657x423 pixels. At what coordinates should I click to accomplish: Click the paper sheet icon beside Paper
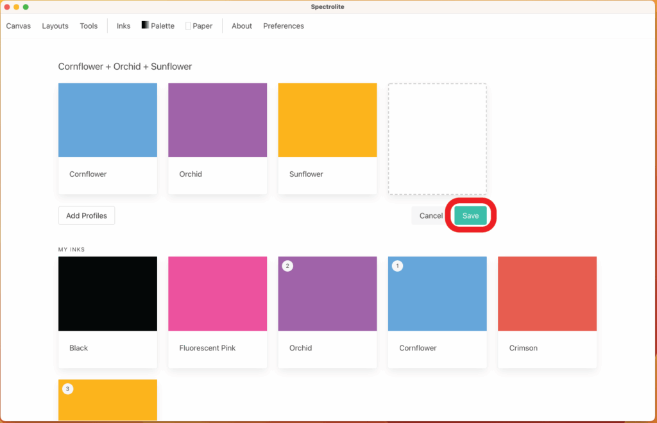coord(188,26)
